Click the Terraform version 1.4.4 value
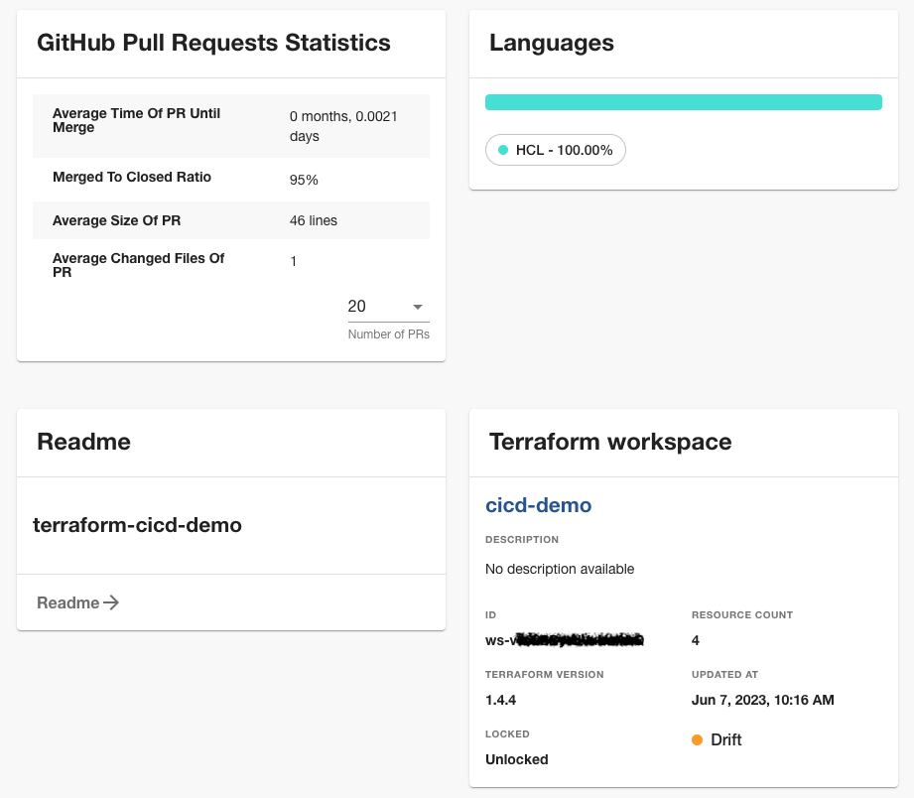The image size is (914, 798). point(500,700)
